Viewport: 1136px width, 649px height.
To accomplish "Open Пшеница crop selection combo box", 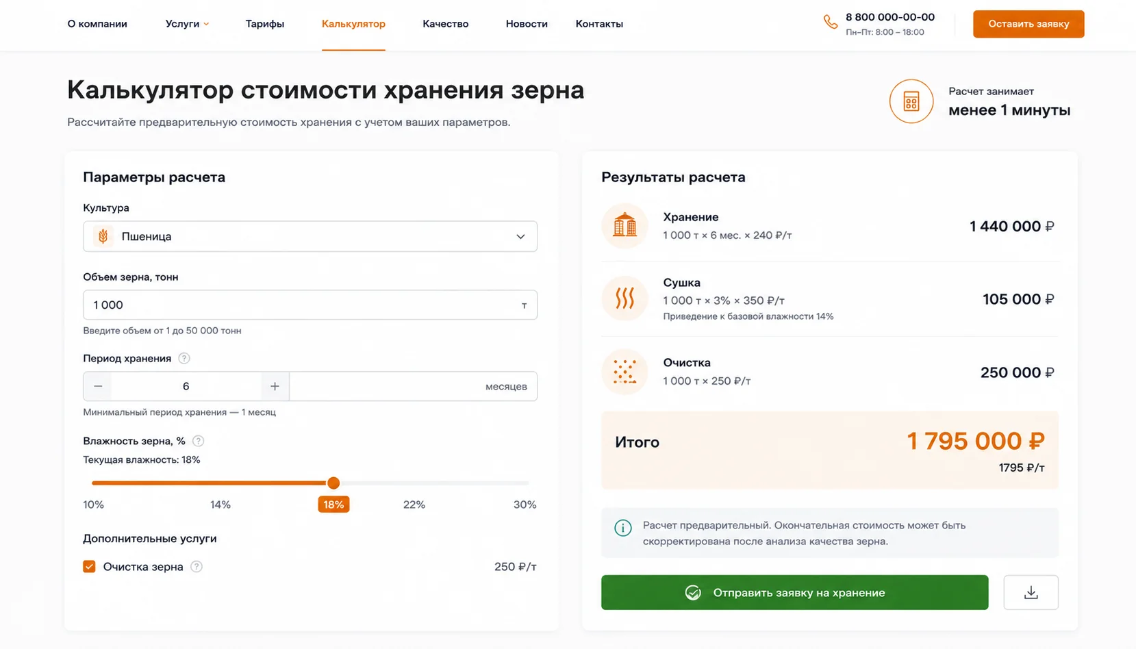I will [310, 236].
